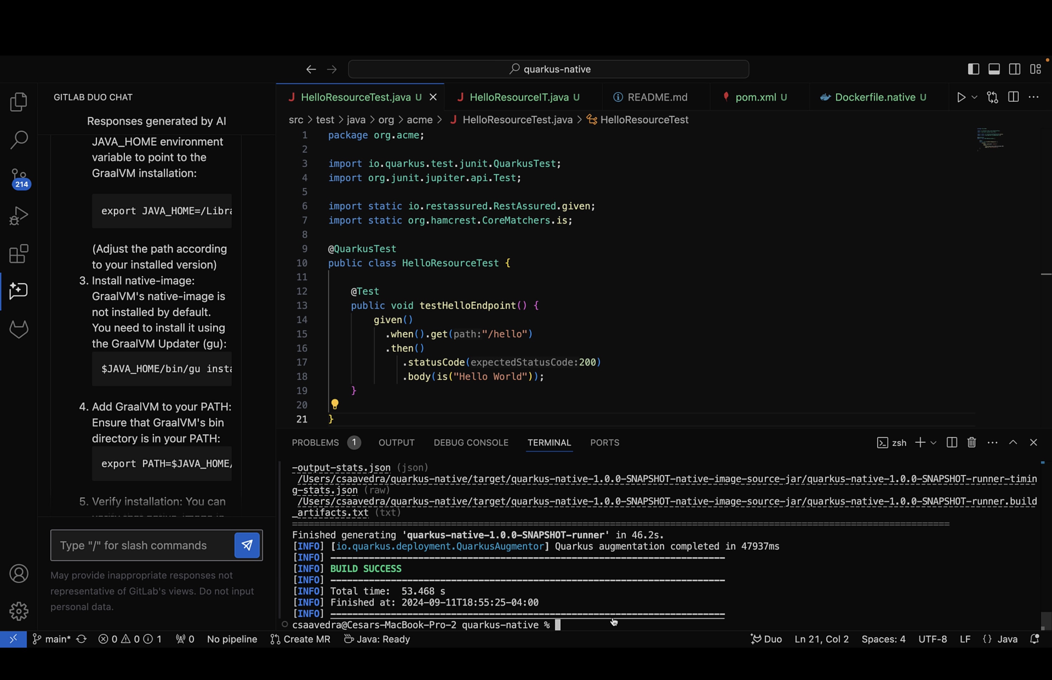1052x680 pixels.
Task: Click Java: Ready status item
Action: [x=377, y=639]
